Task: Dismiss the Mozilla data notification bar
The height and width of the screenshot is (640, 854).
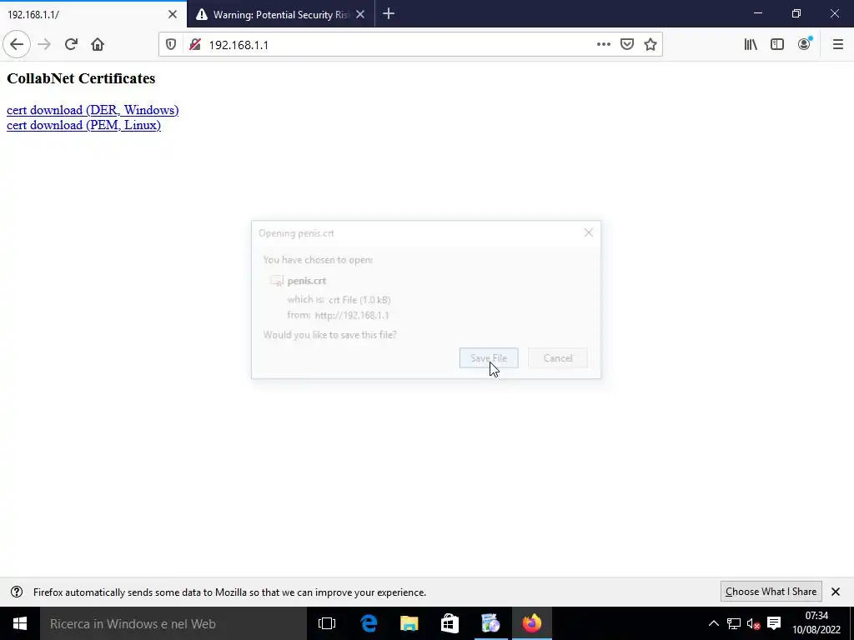Action: pyautogui.click(x=836, y=592)
